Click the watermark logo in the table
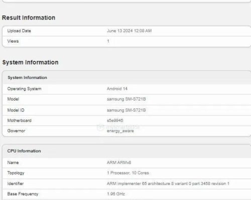The image size is (251, 200). tap(100, 127)
